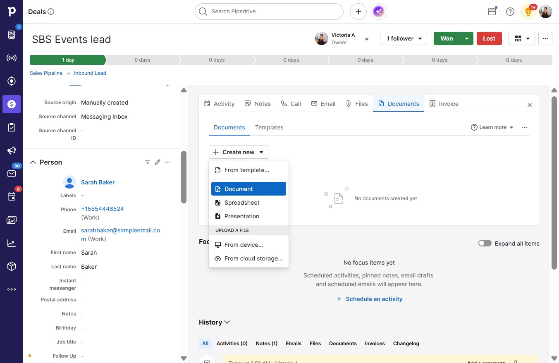Click the Inbound Lead breadcrumb link

click(90, 73)
